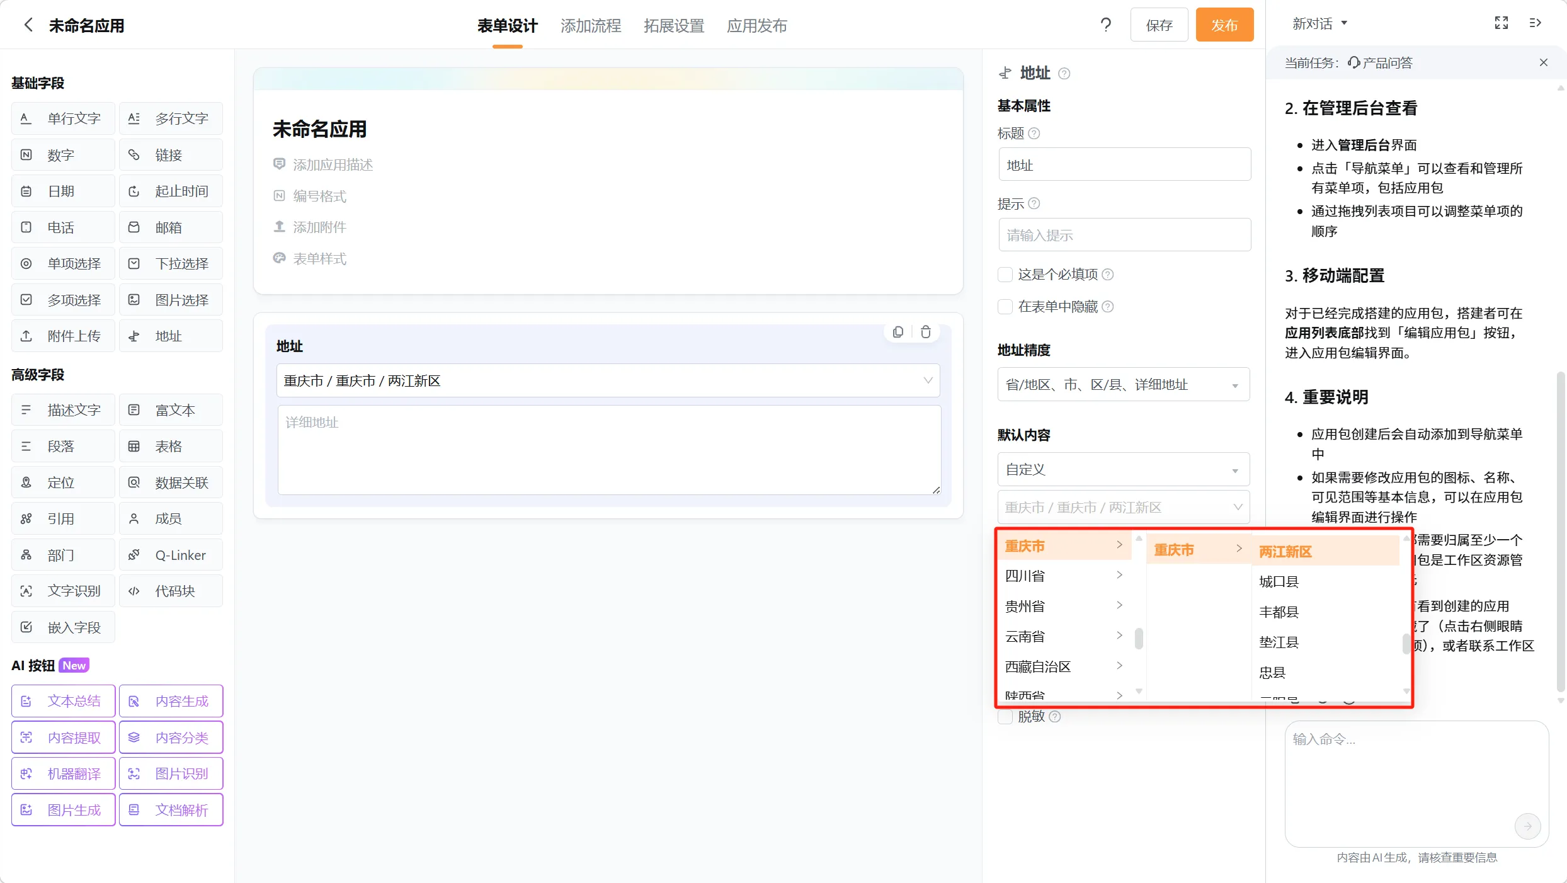Click 添加应用描述 link
This screenshot has width=1567, height=883.
(323, 164)
